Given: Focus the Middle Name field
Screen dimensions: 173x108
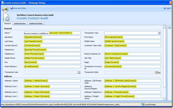Looking at the screenshot, I should click(x=132, y=41).
